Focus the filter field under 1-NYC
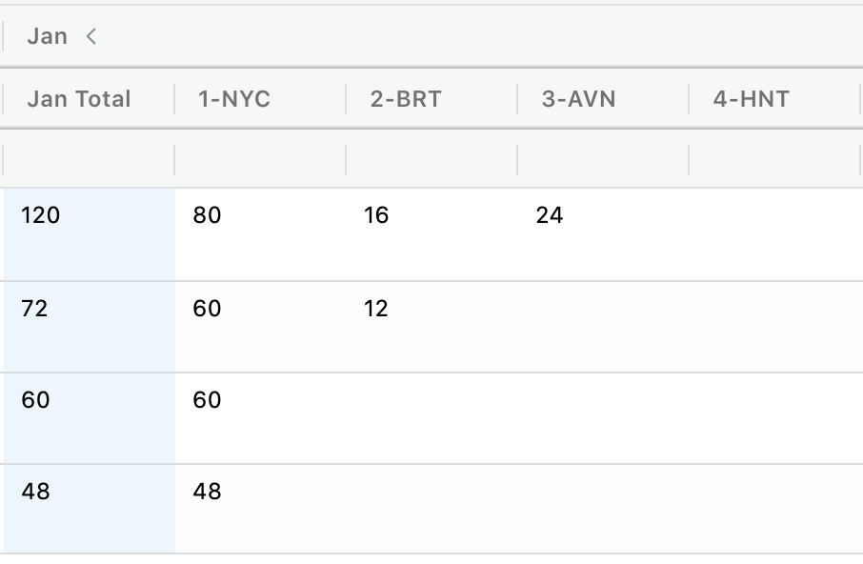 click(260, 159)
